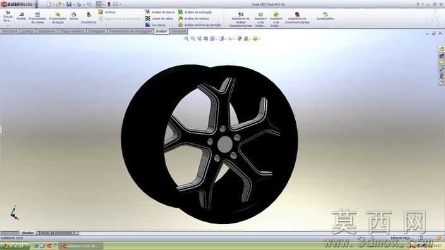Launch the DriveWorksXpress assistant

(x=297, y=18)
